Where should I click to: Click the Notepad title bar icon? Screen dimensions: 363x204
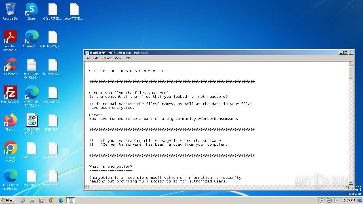tap(87, 53)
